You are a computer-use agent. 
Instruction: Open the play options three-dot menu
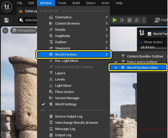coord(144,20)
